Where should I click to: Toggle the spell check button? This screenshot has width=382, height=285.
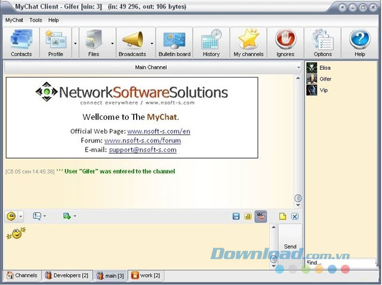tap(260, 216)
